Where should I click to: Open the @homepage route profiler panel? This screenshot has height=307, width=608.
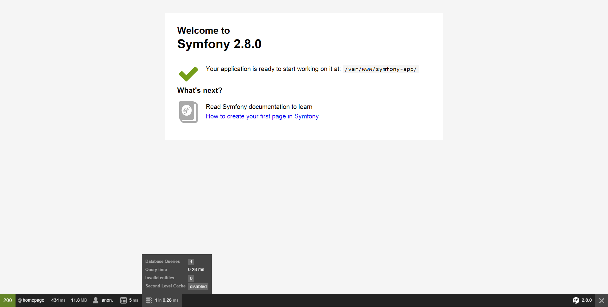(31, 300)
